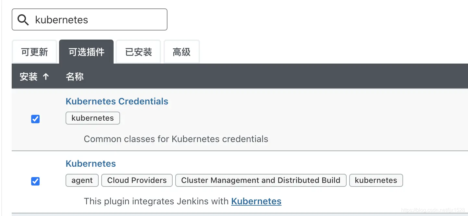Click the kubernetes search input field
The image size is (468, 216).
(x=90, y=19)
